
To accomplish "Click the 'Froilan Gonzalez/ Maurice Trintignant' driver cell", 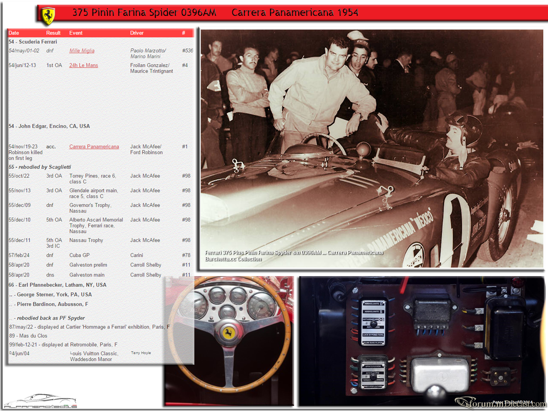I will tap(152, 68).
